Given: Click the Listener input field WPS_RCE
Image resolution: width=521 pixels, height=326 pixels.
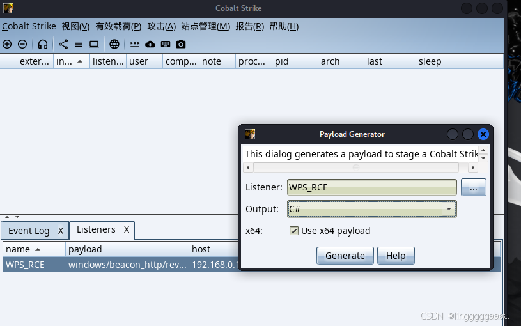Looking at the screenshot, I should (x=372, y=187).
